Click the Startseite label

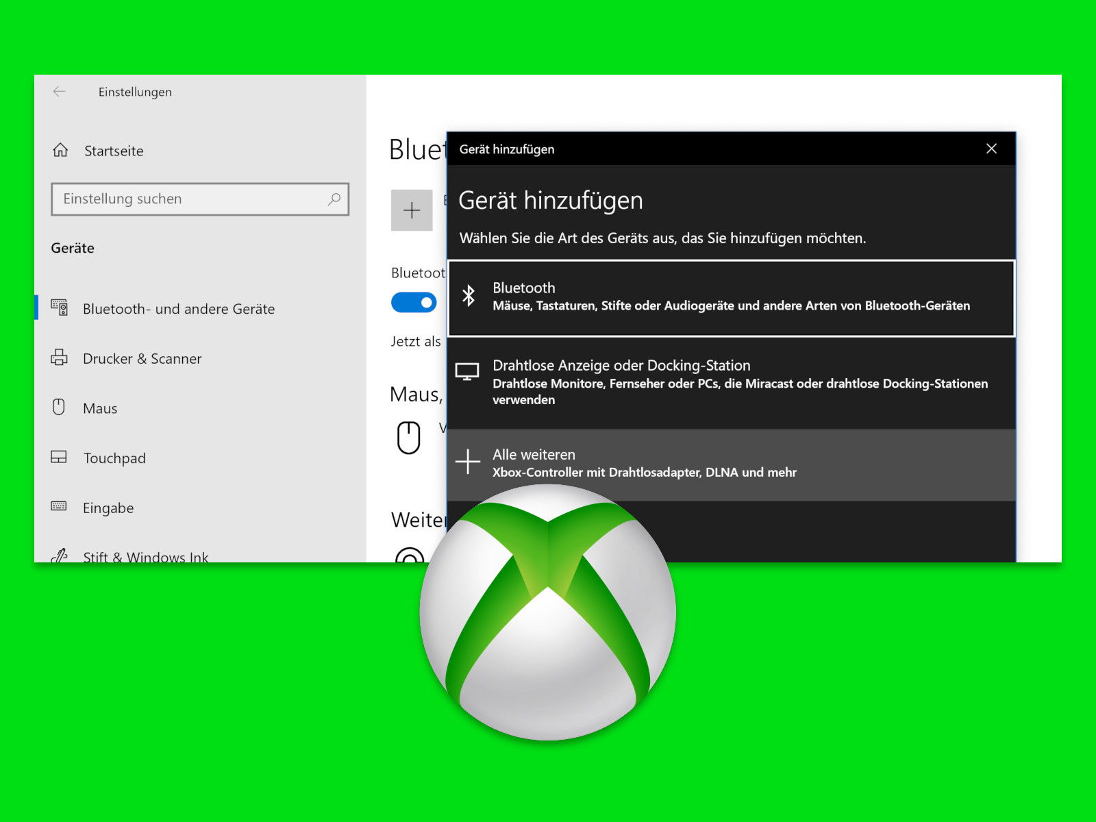pos(114,151)
